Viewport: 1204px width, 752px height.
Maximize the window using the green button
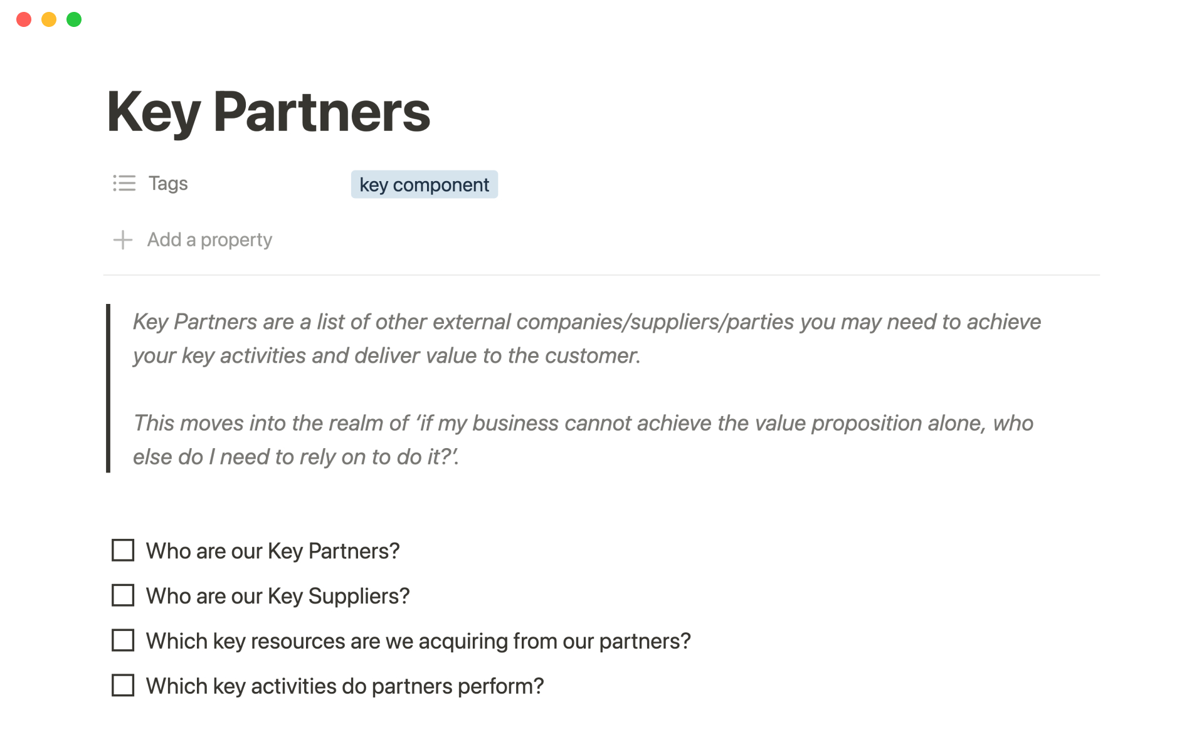pos(74,19)
